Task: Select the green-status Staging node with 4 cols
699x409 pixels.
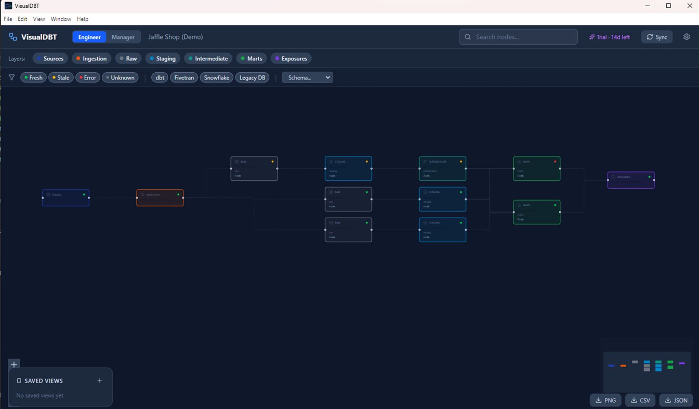Action: 443,199
